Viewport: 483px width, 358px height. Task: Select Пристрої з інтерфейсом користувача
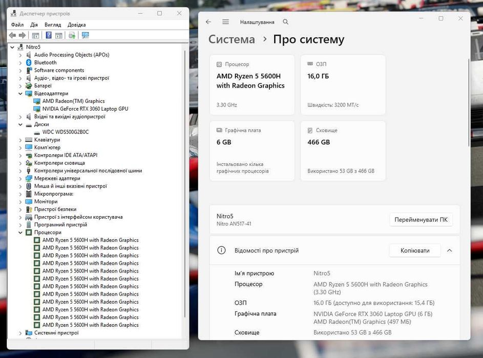78,217
